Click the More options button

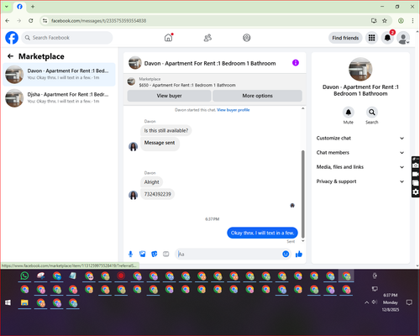pyautogui.click(x=257, y=96)
